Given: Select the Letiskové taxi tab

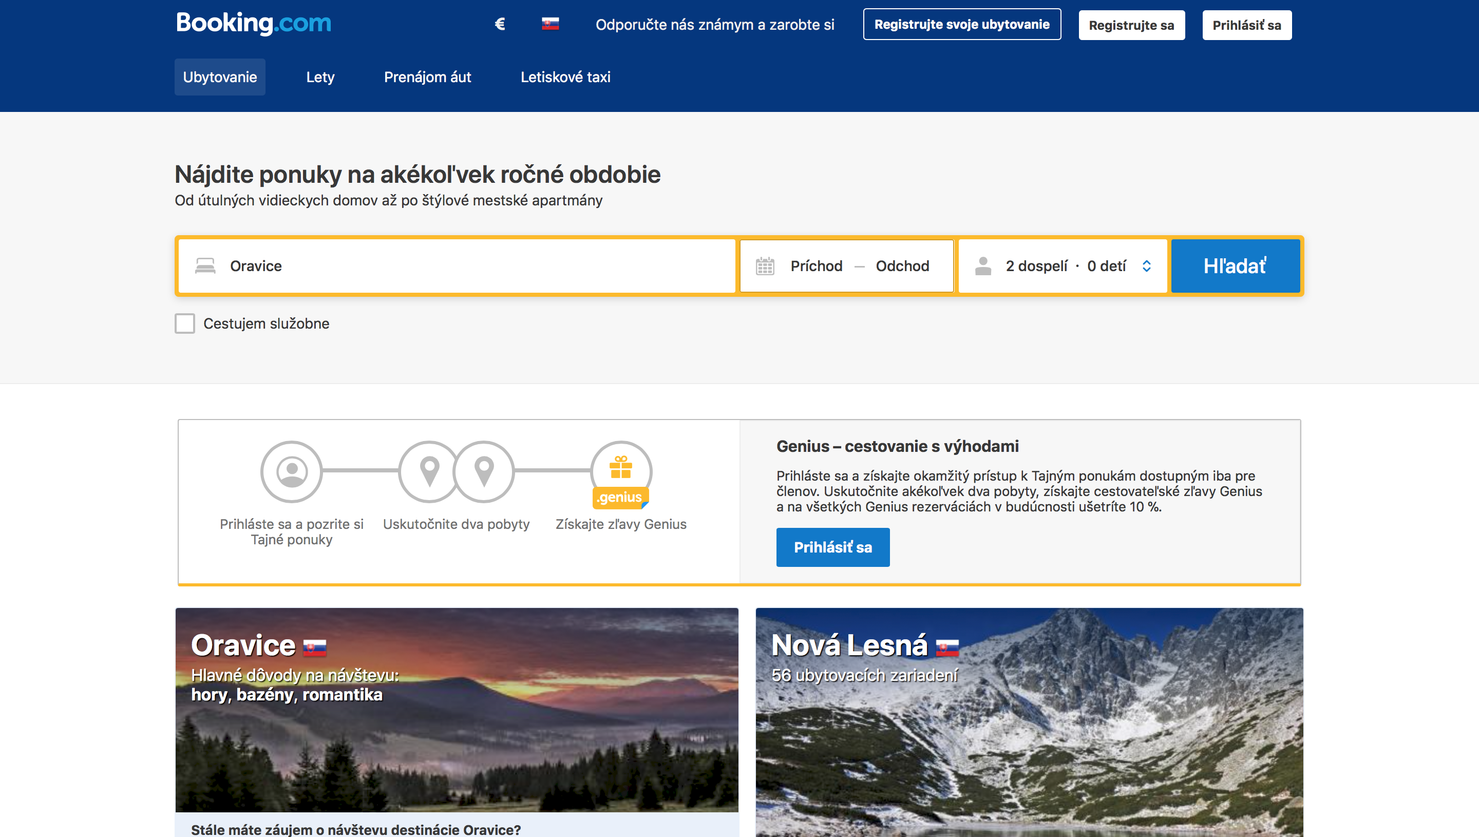Looking at the screenshot, I should coord(565,77).
